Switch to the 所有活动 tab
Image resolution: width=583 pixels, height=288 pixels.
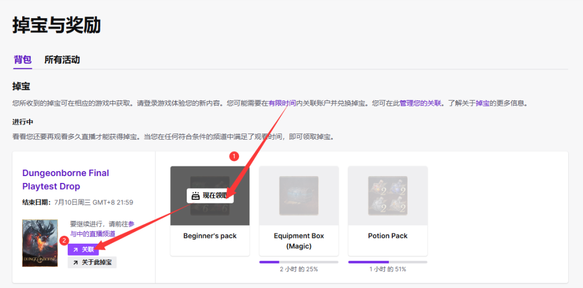pos(62,60)
